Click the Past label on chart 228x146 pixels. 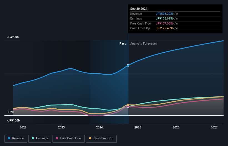[x=122, y=43]
